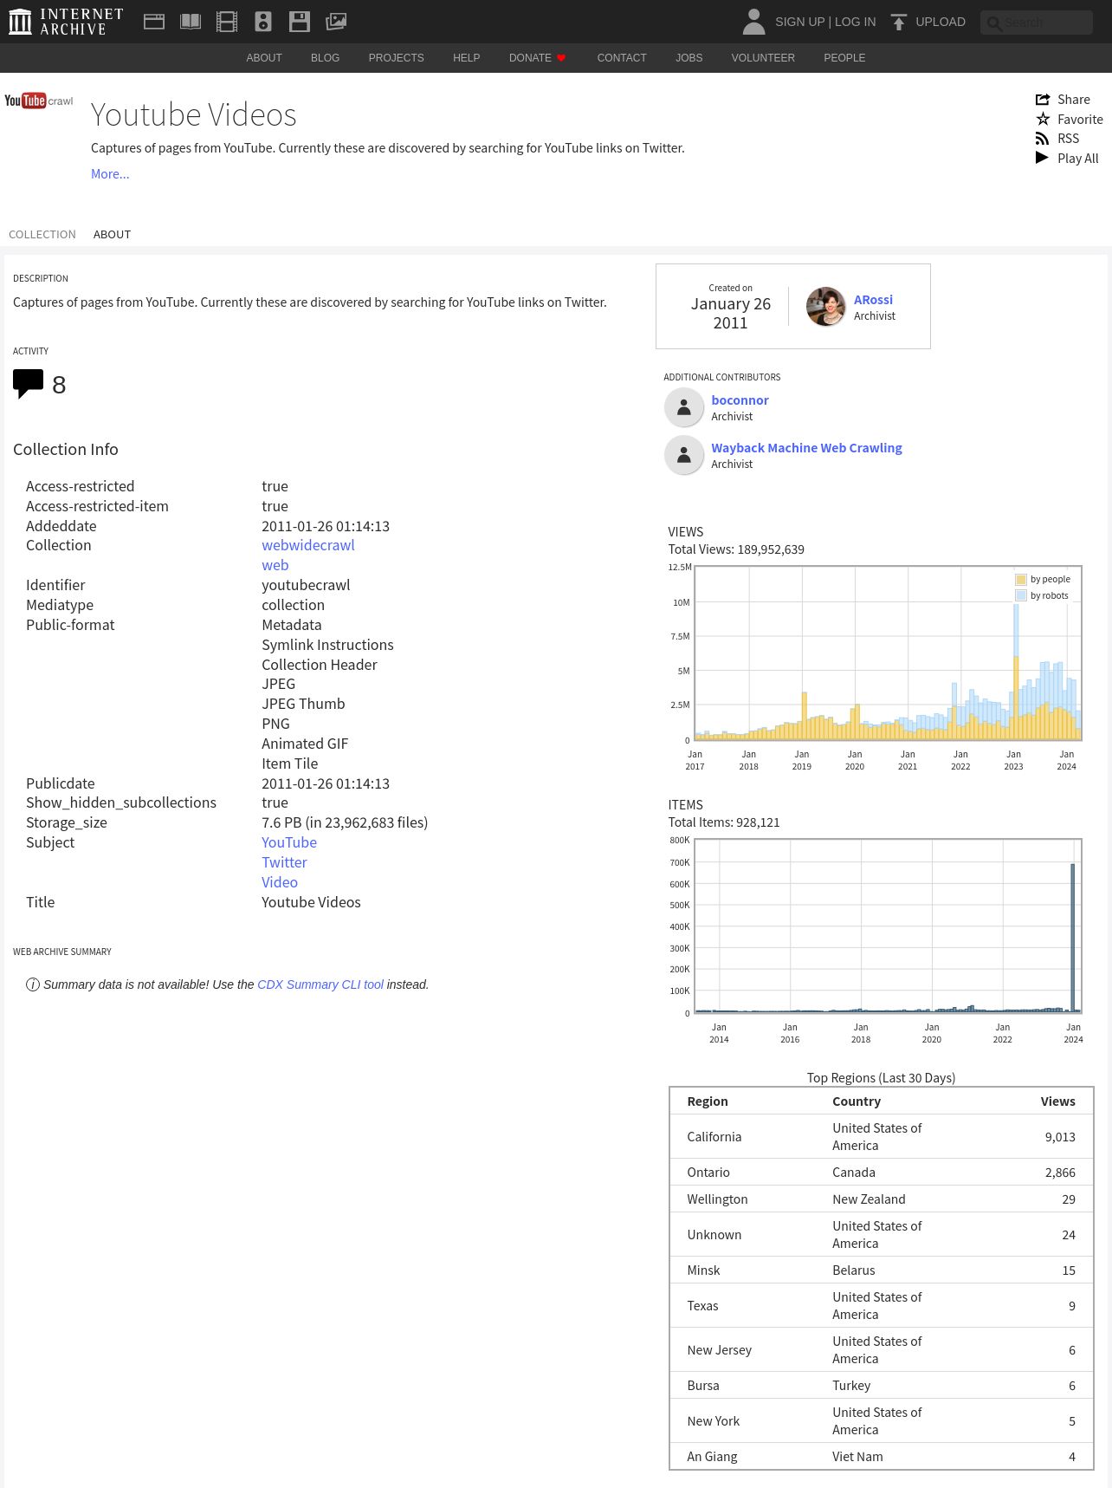Image resolution: width=1112 pixels, height=1488 pixels.
Task: Click the tall 2023 spike in Views chart
Action: (x=1016, y=672)
